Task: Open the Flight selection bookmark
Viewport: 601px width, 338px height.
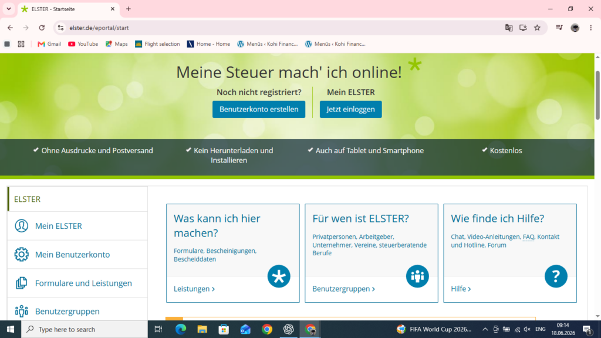Action: click(157, 44)
